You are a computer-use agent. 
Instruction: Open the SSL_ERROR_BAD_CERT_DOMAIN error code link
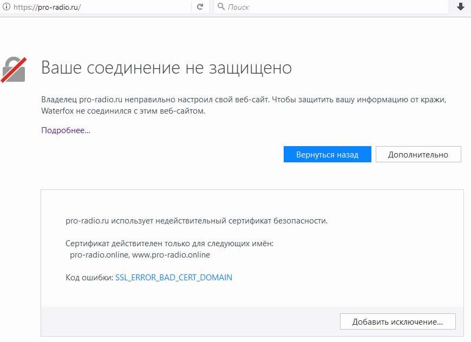pyautogui.click(x=174, y=278)
